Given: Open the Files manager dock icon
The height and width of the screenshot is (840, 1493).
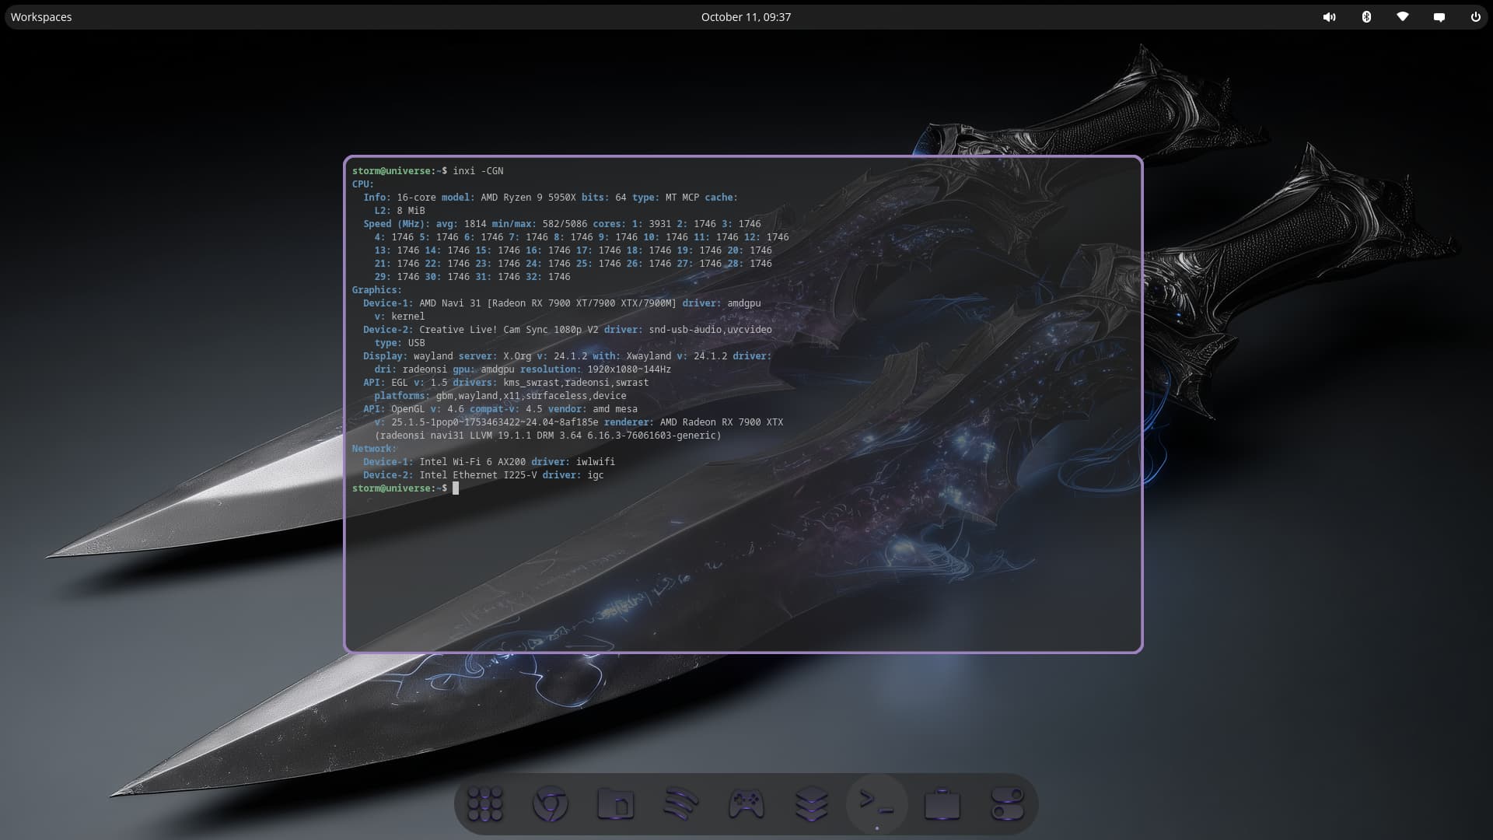Looking at the screenshot, I should click(x=615, y=804).
